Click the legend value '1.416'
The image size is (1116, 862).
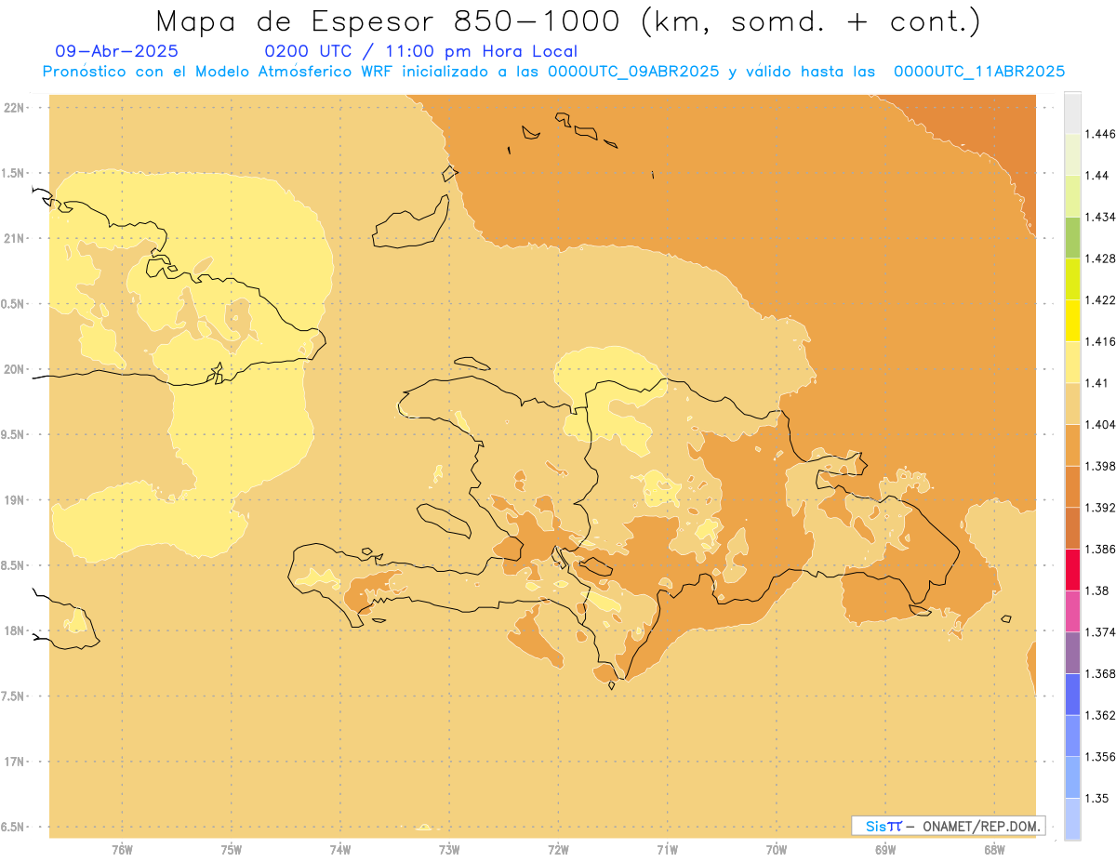click(x=1100, y=341)
